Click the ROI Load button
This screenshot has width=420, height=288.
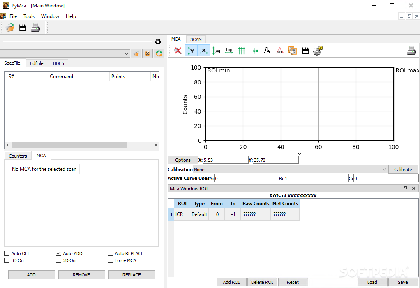(372, 282)
